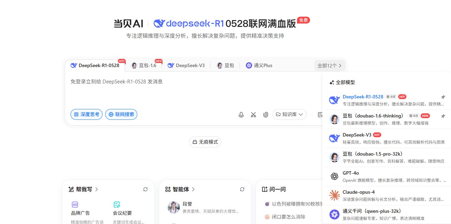Click the 会议纪要 notepad icon
Viewport: 451px width, 224px height.
pyautogui.click(x=117, y=205)
